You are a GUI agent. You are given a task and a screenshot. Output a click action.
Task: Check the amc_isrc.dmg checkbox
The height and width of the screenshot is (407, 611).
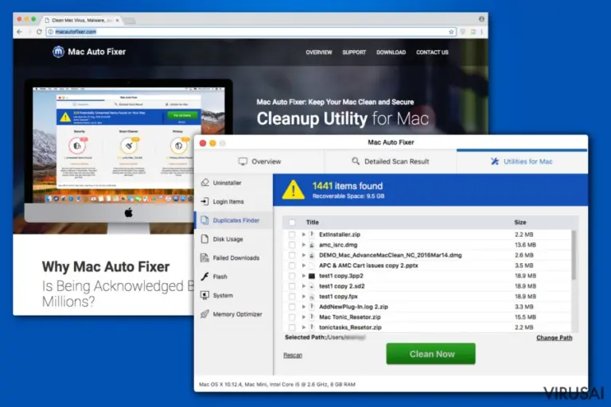pyautogui.click(x=292, y=245)
